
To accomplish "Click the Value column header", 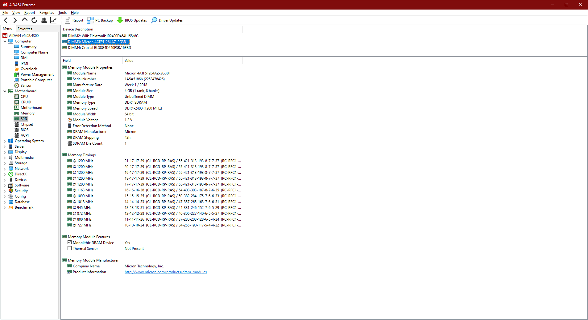I will (x=183, y=61).
